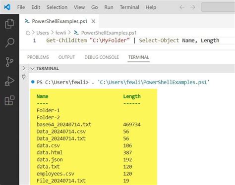
Task: Select the TERMINAL panel tab
Action: click(139, 57)
